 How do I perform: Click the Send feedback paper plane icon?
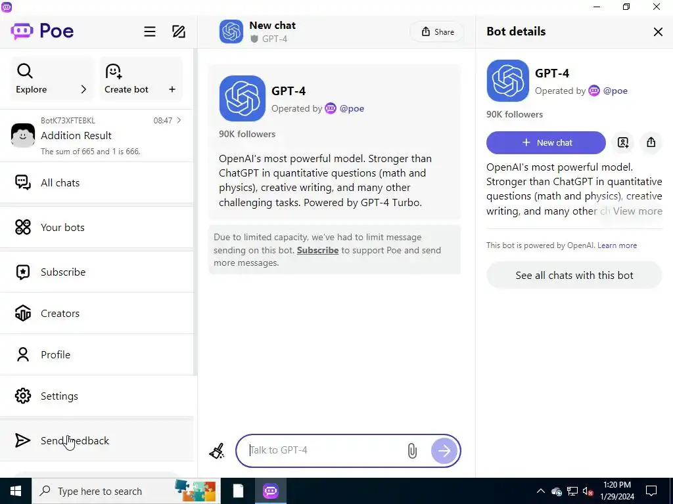coord(23,440)
